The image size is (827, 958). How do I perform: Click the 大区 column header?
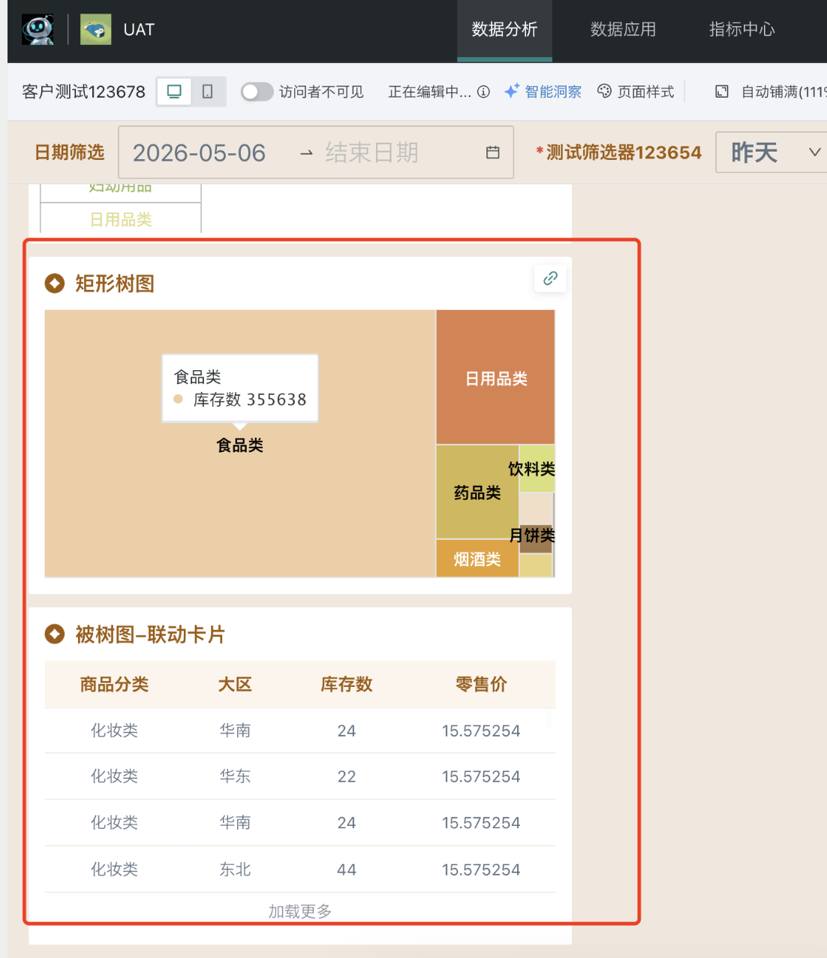235,684
